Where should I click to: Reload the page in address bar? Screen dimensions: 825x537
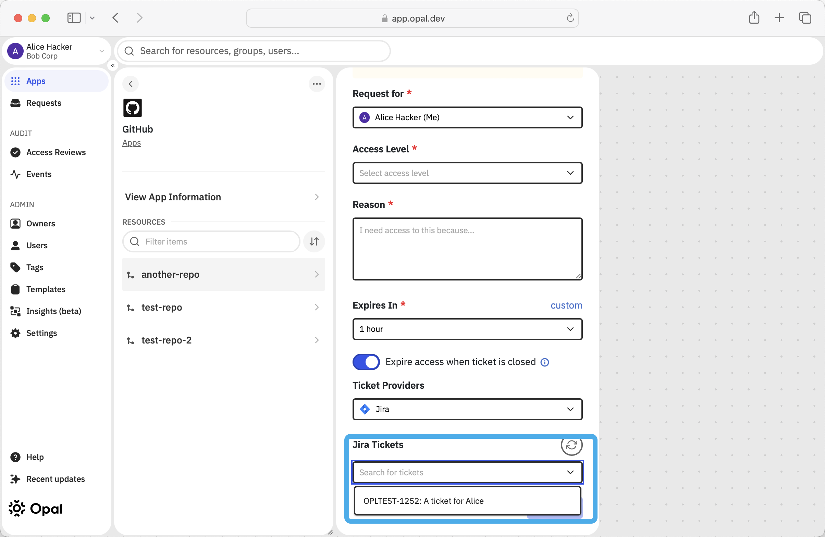(570, 18)
